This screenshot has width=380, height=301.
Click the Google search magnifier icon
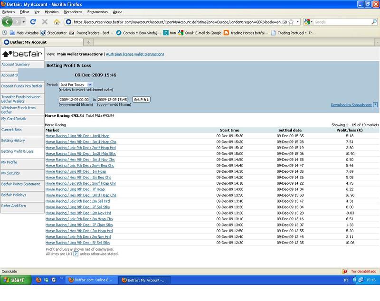374,22
